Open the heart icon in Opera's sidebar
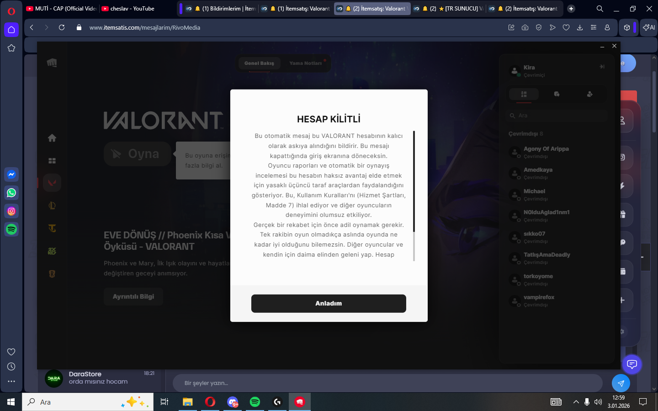Screen dimensions: 658x411 pos(11,352)
